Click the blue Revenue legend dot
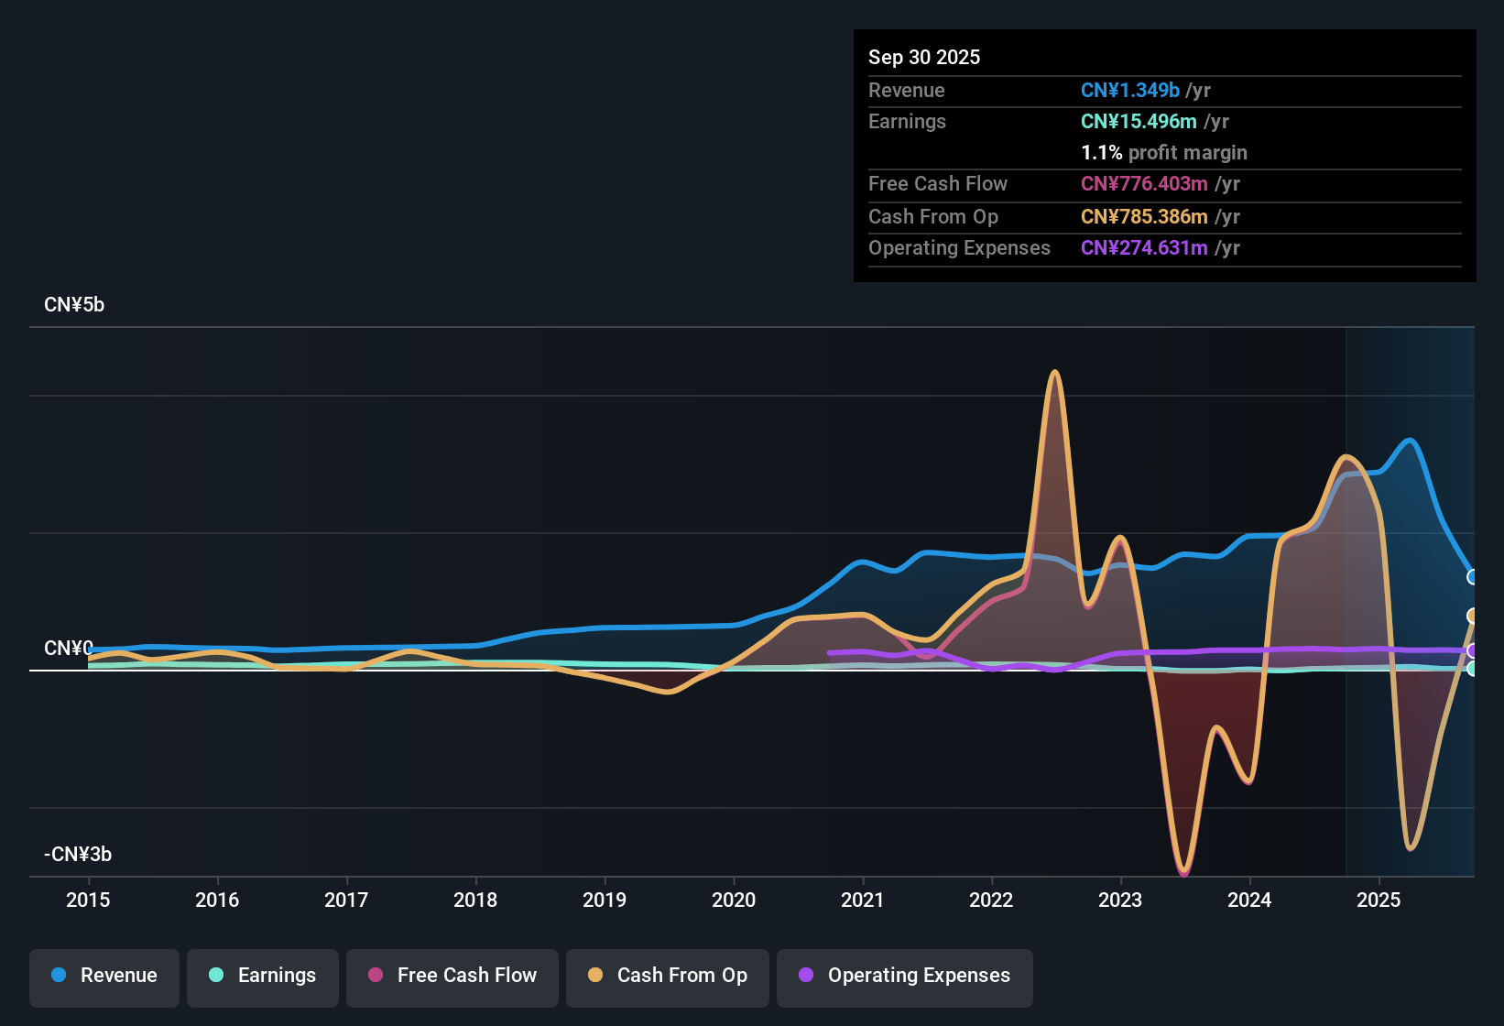The image size is (1504, 1026). pos(59,976)
